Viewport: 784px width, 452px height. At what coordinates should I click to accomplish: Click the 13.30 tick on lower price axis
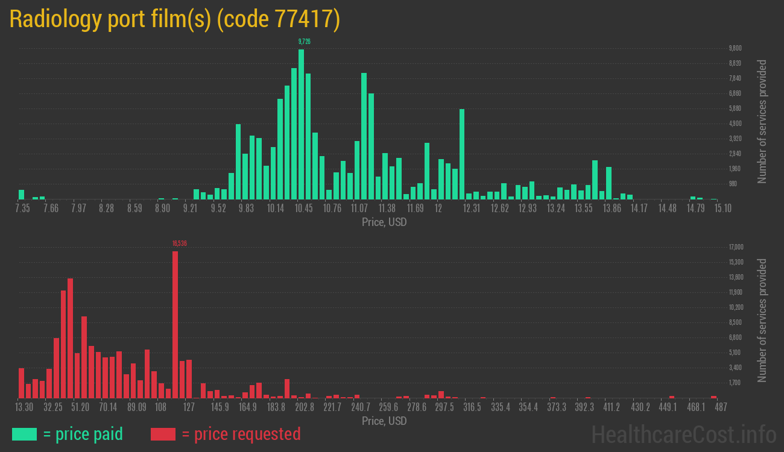point(25,407)
